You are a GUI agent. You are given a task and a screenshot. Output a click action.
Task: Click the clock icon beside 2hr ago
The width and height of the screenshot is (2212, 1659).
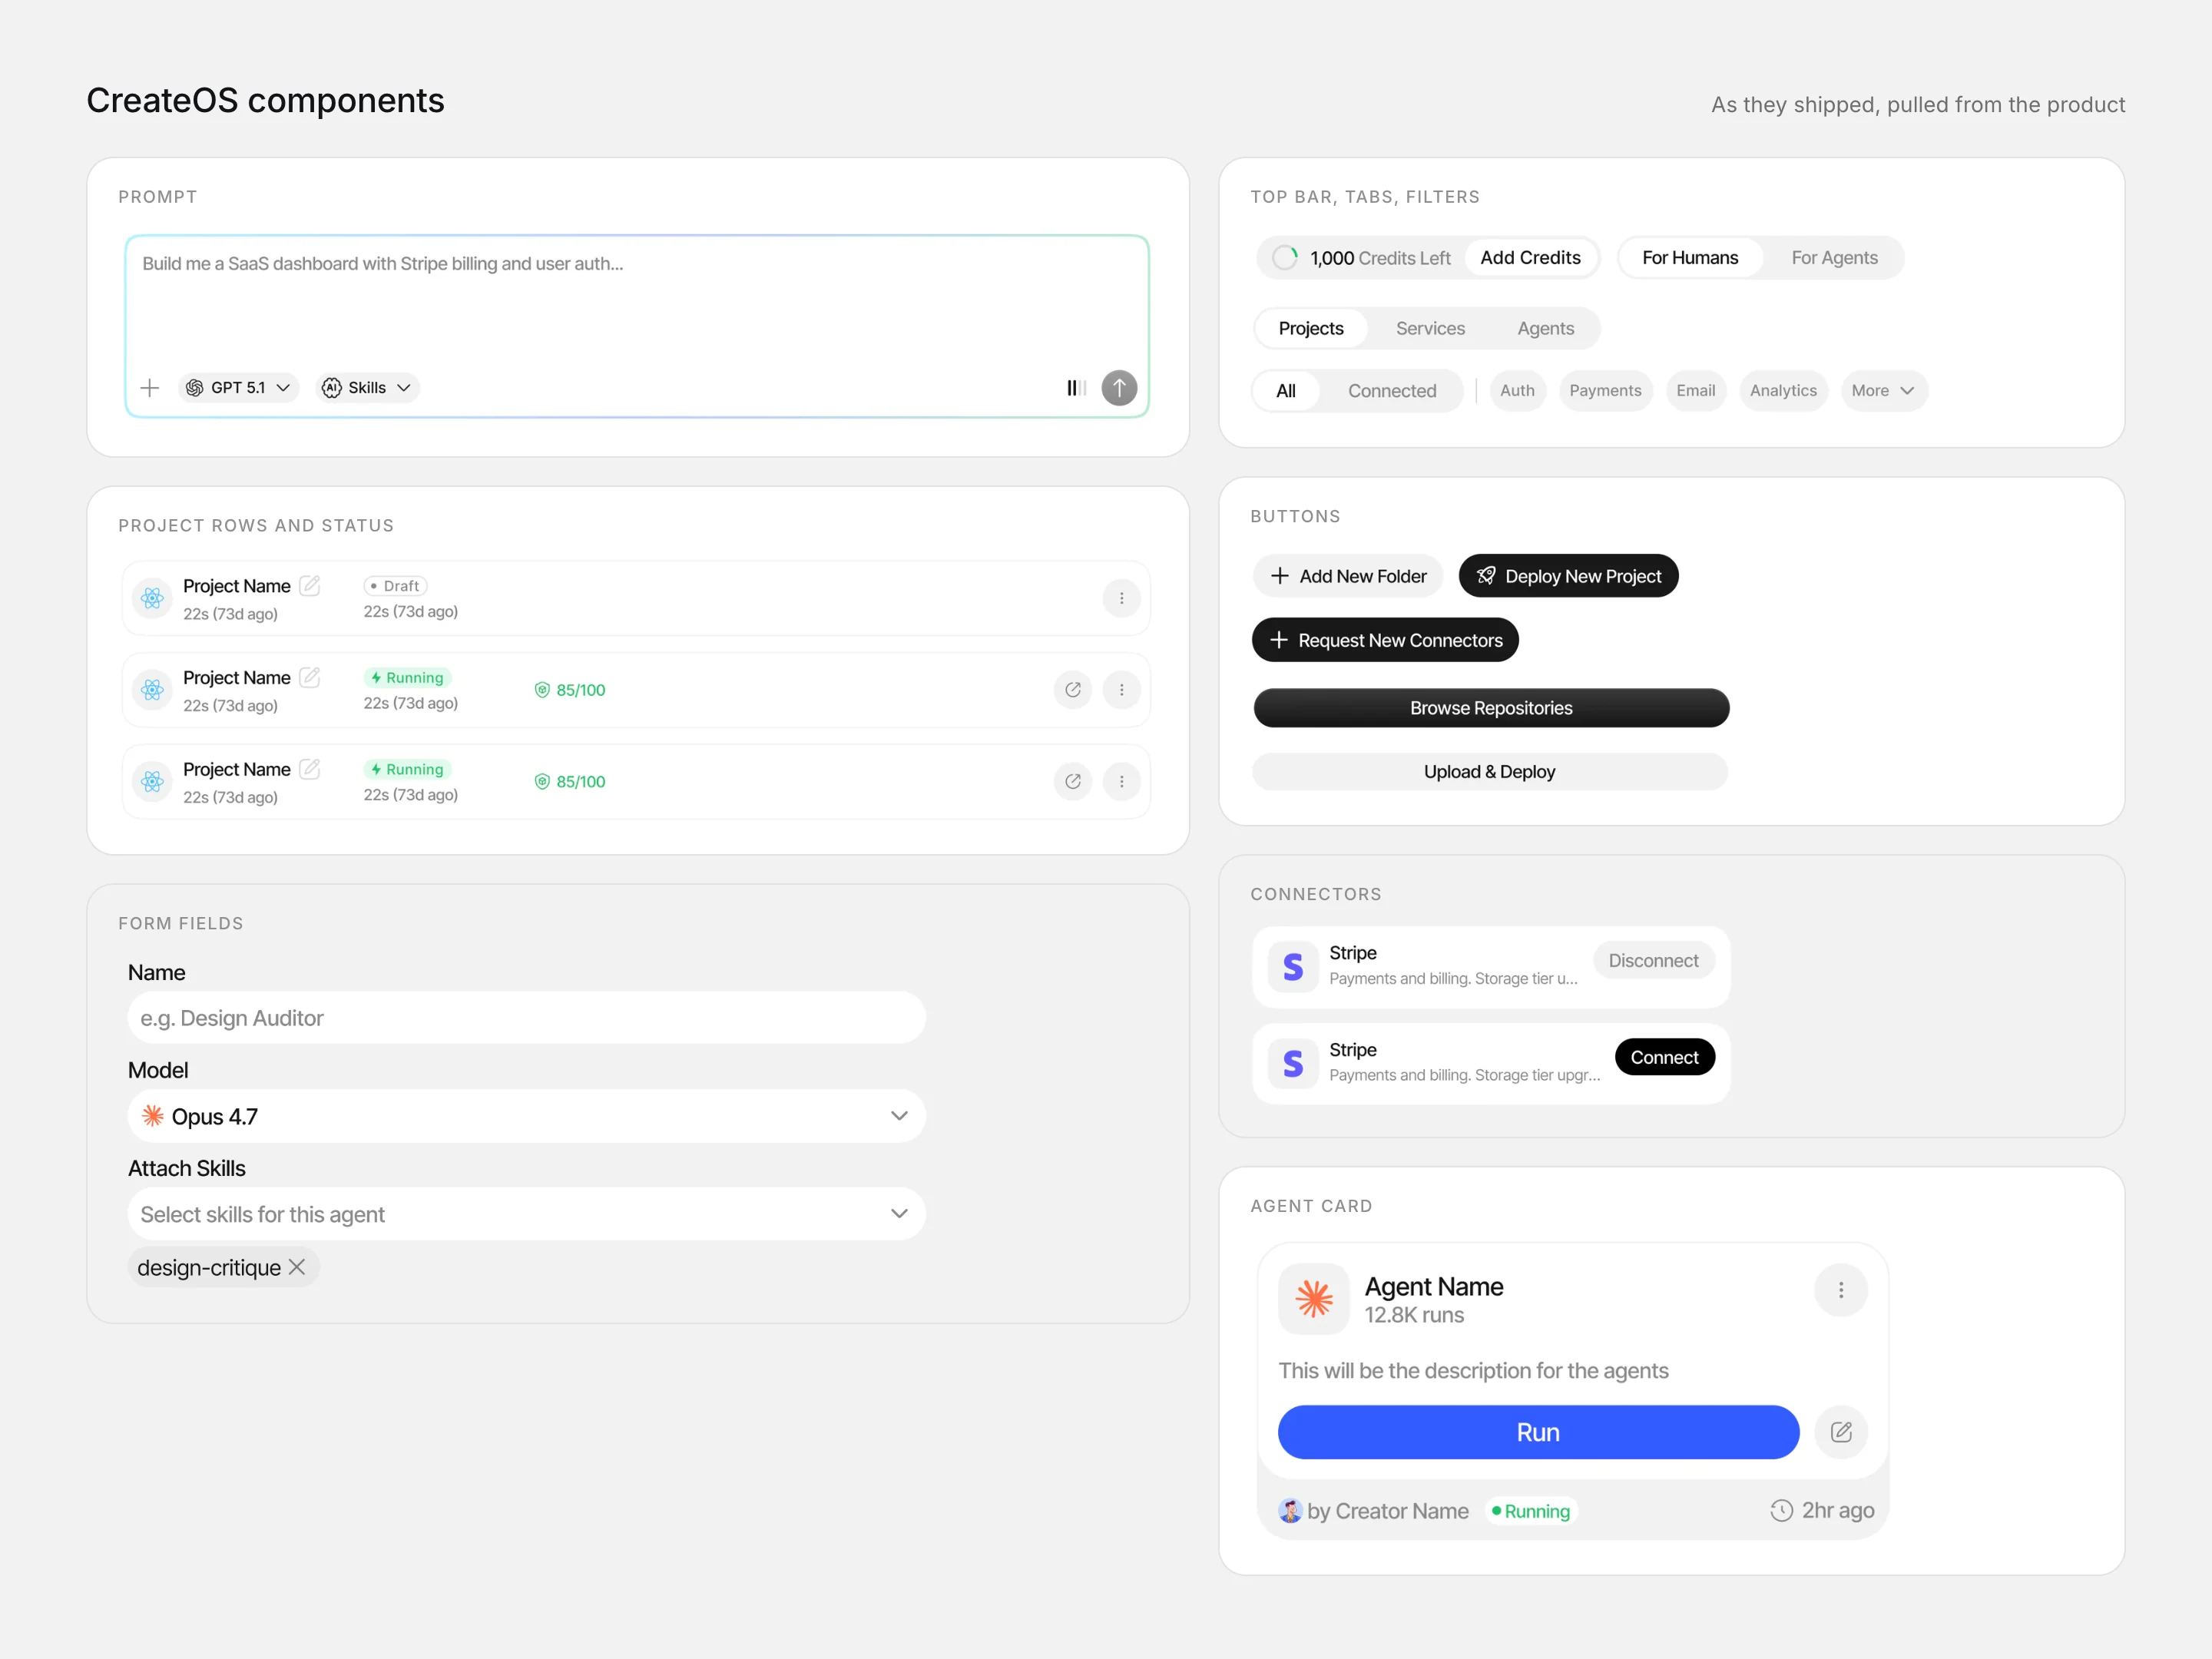click(1781, 1510)
